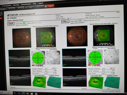127x95 pixels.
Task: Select the tab right of Thumbnail
Action: [11, 9]
